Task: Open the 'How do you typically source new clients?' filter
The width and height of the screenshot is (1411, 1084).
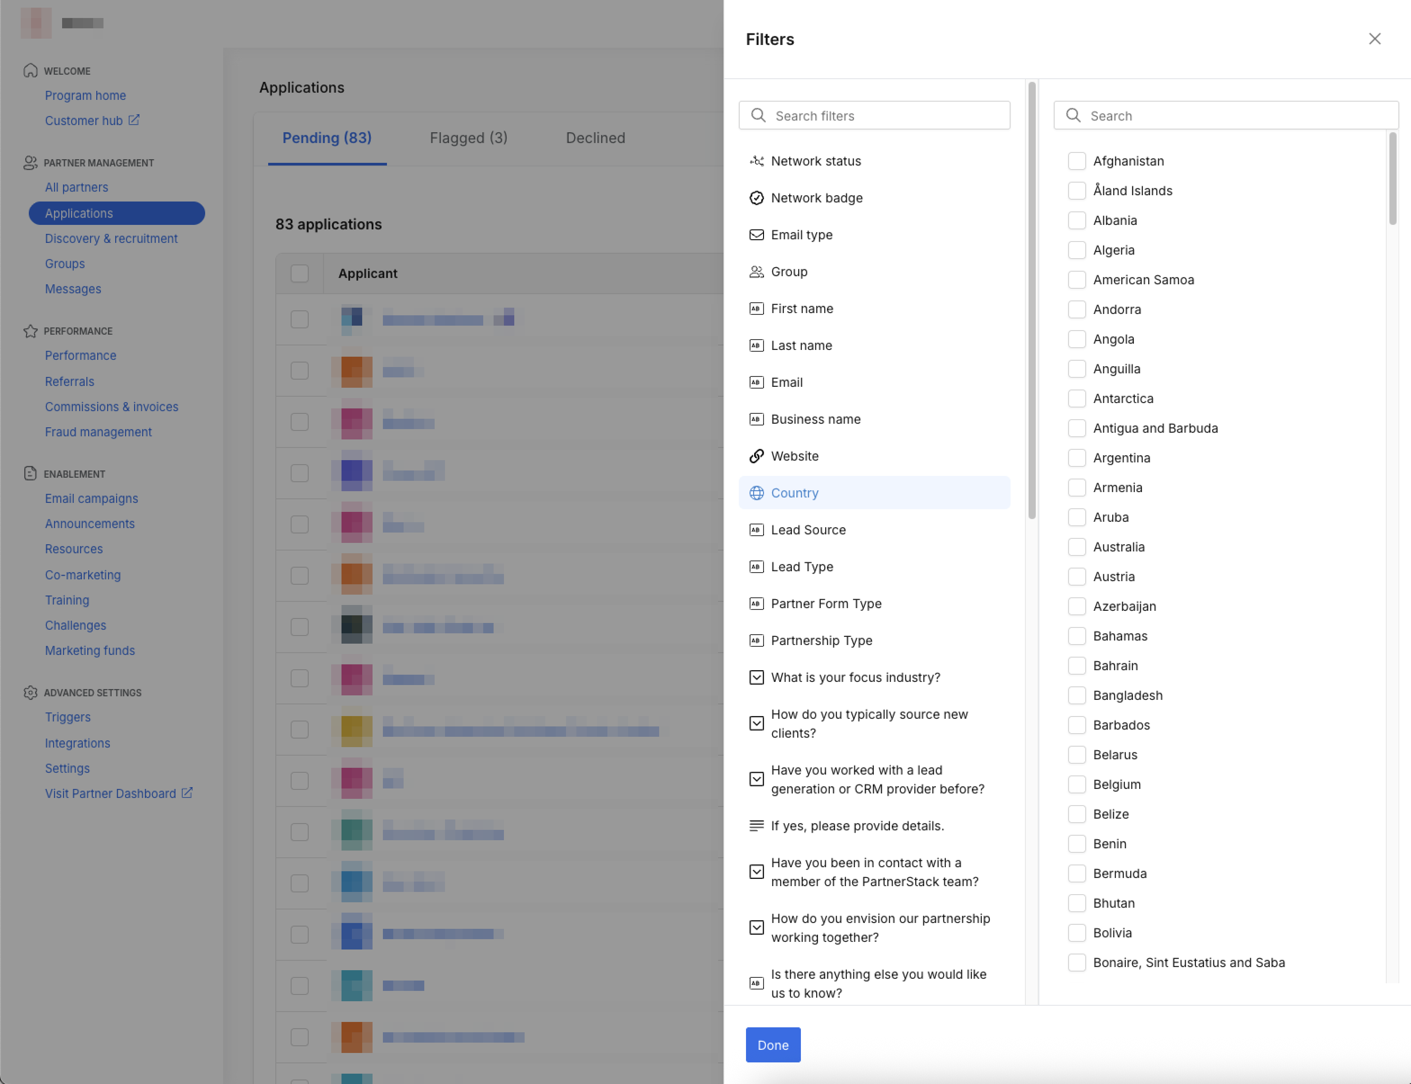Action: coord(874,723)
